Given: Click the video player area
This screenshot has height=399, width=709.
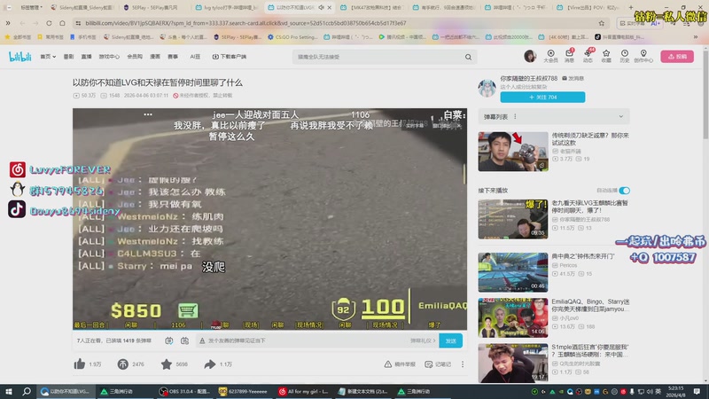Looking at the screenshot, I should coord(269,219).
